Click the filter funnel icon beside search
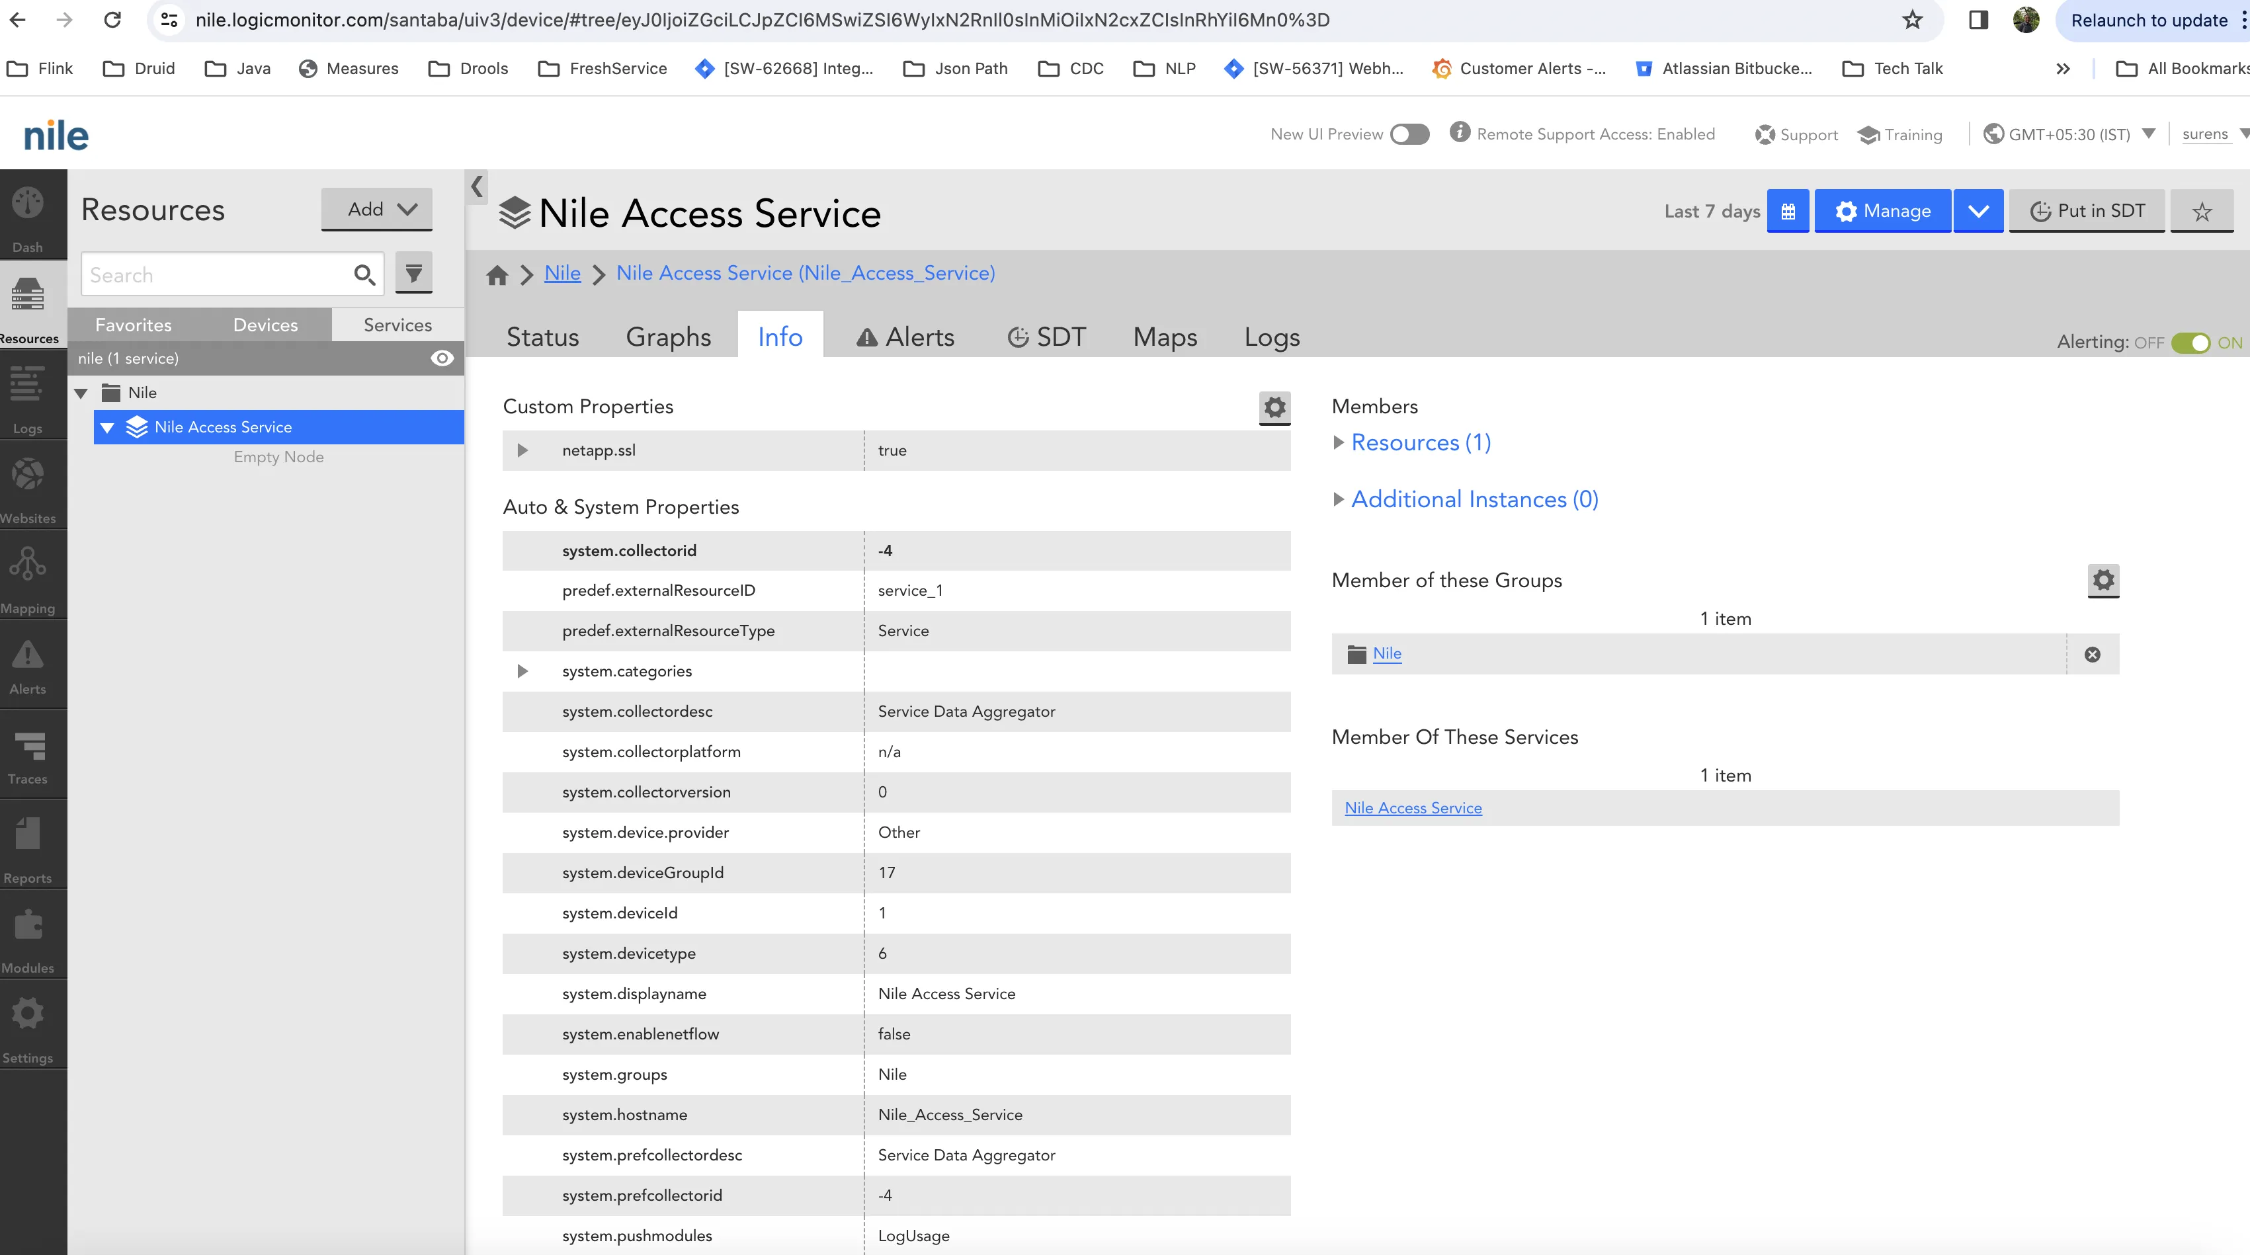This screenshot has width=2250, height=1255. [414, 273]
